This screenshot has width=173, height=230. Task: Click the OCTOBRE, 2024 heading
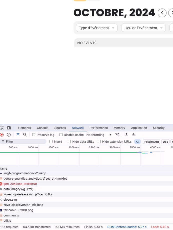(114, 13)
